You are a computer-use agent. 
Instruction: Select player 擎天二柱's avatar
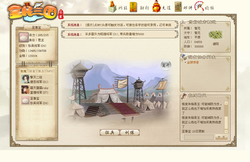tap(26, 79)
